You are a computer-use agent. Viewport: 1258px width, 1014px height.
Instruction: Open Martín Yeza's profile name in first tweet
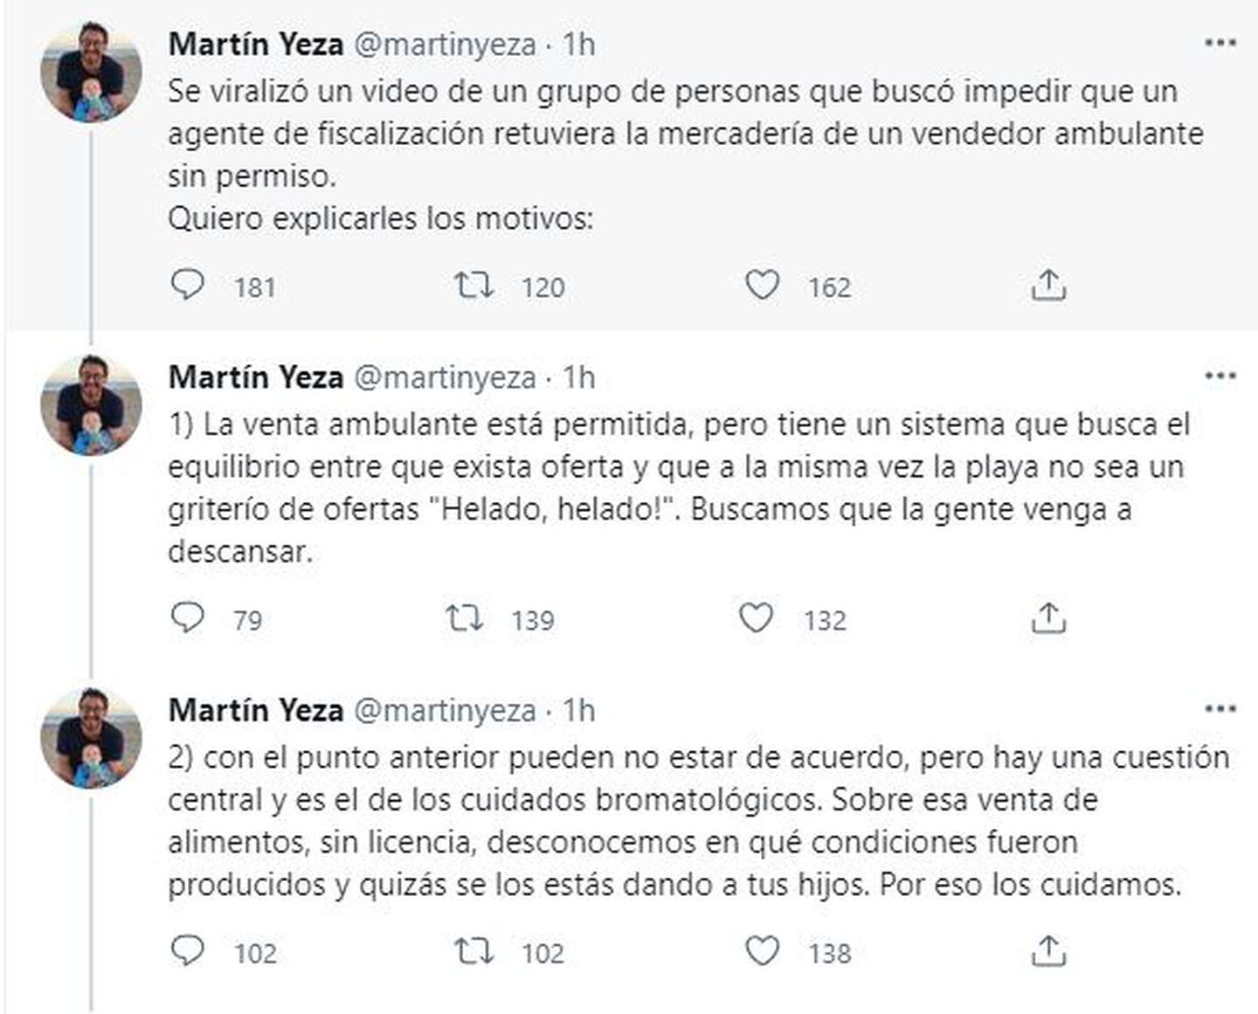(x=256, y=44)
